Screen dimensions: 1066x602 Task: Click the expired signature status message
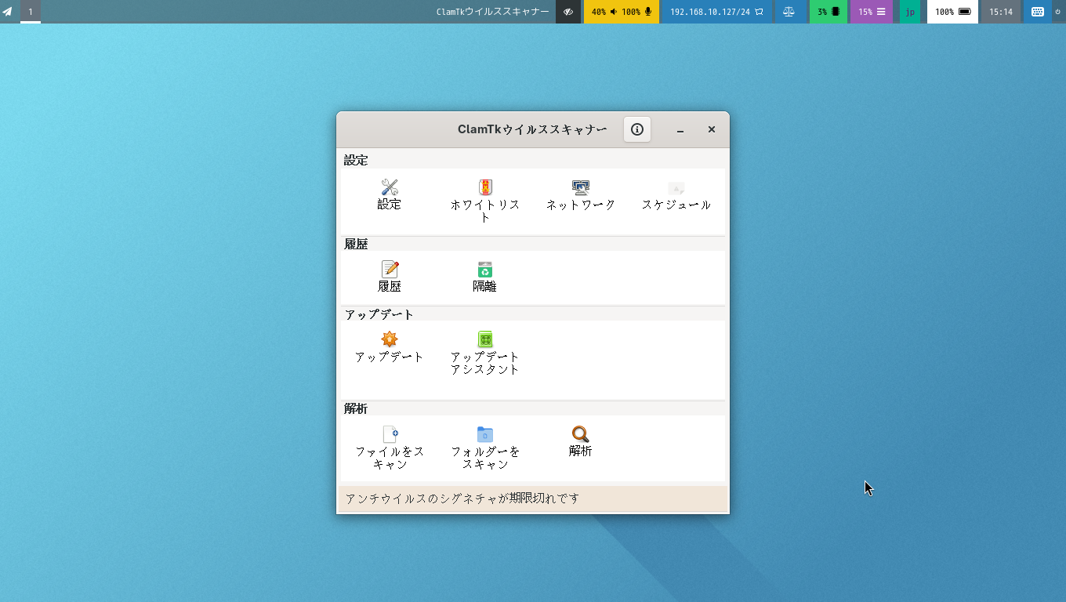[462, 498]
